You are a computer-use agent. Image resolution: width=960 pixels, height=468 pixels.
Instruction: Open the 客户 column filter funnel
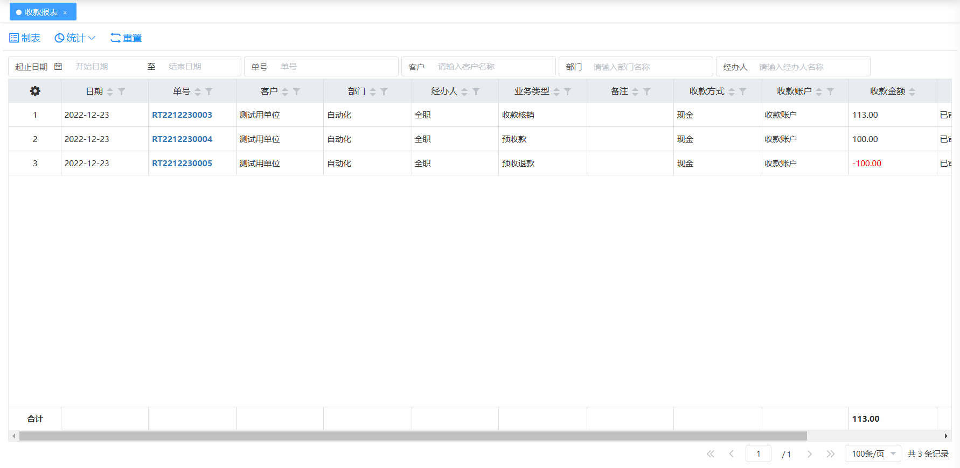297,92
